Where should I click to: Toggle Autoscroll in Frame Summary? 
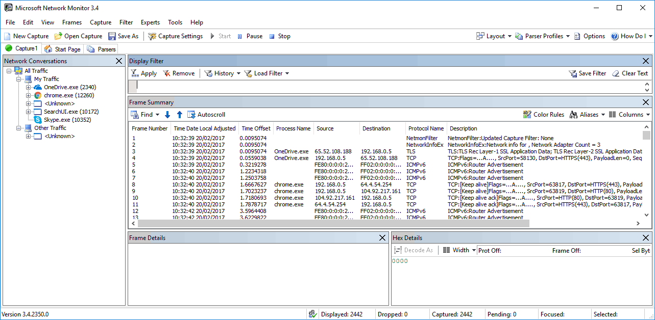coord(206,115)
